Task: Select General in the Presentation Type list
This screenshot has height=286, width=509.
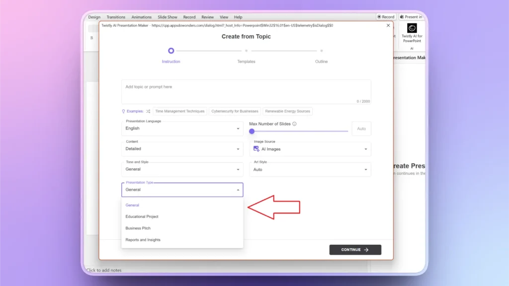Action: (x=182, y=205)
